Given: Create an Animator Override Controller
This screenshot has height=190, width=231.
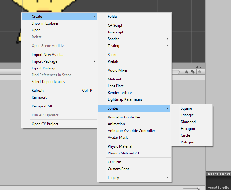Looking at the screenshot, I should tap(134, 131).
